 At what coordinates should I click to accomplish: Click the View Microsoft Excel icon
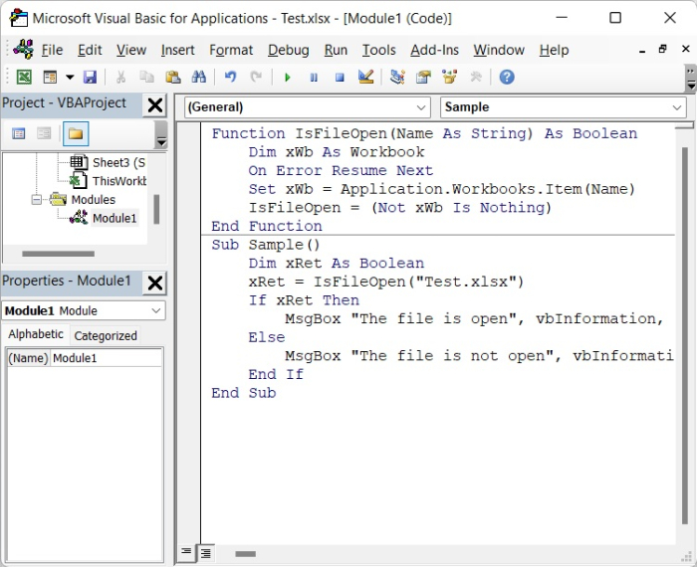(24, 77)
